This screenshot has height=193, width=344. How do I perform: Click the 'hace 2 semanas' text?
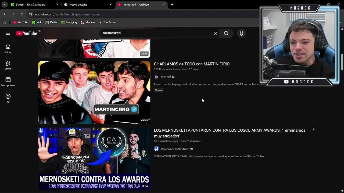191,141
